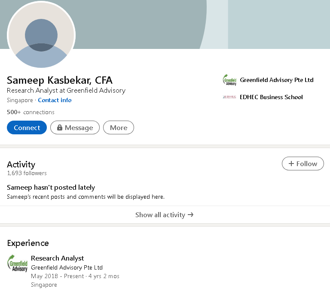Image resolution: width=330 pixels, height=291 pixels.
Task: Open the Contact info link
Action: click(x=55, y=100)
